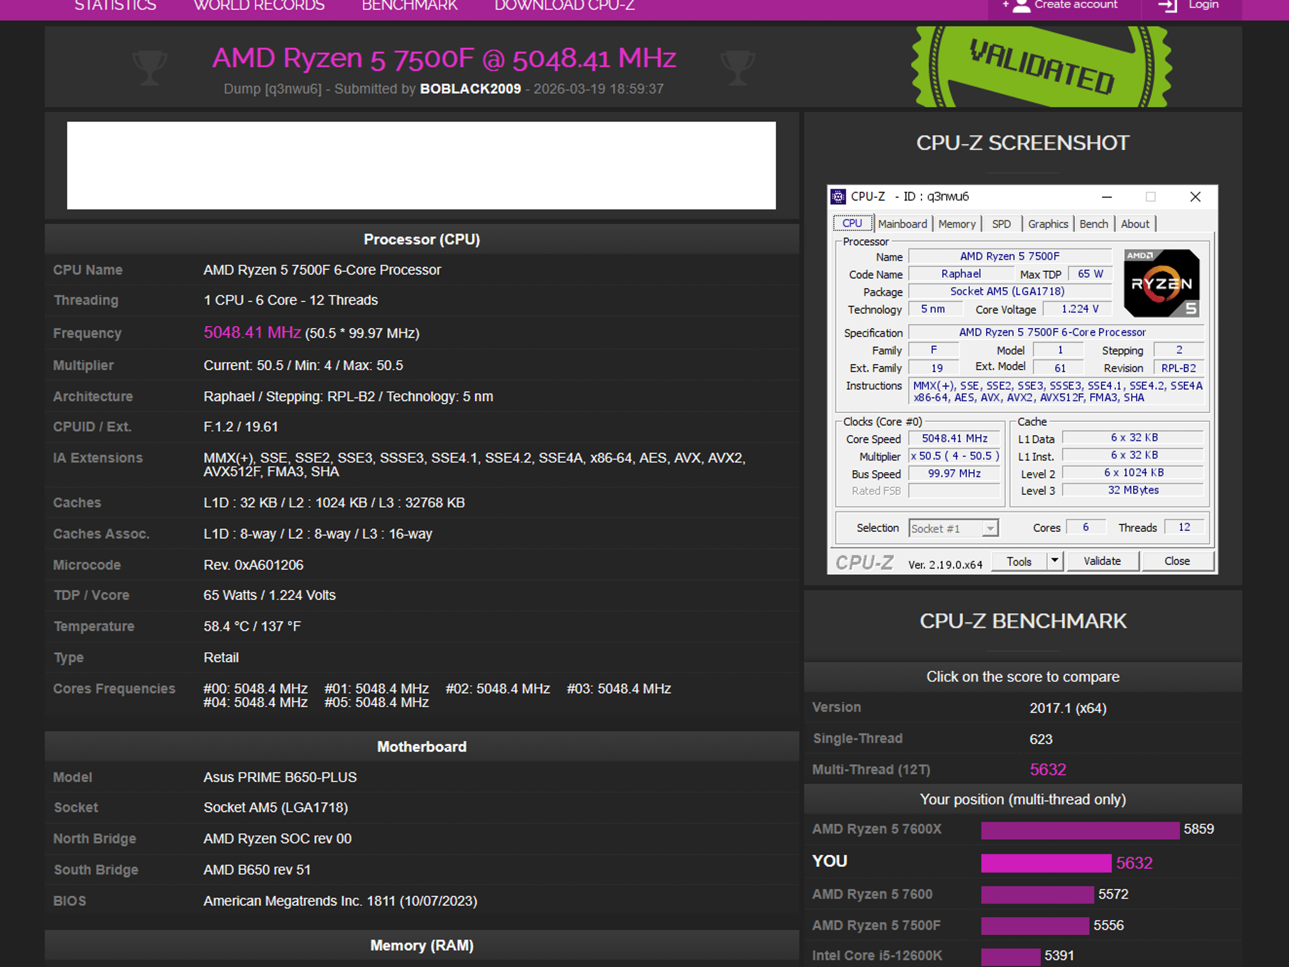Click the Tools button in CPU-Z
The height and width of the screenshot is (967, 1289).
1019,562
